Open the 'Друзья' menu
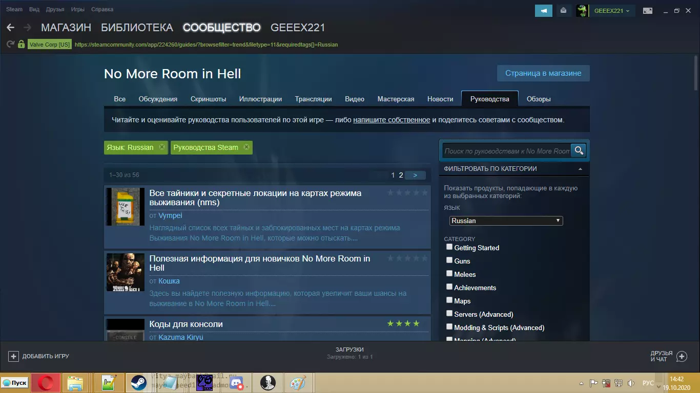Image resolution: width=700 pixels, height=393 pixels. [55, 9]
